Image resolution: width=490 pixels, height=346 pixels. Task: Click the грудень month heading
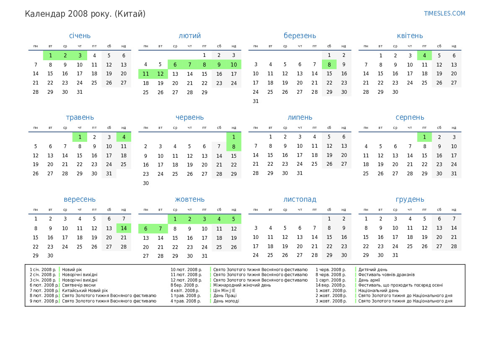pyautogui.click(x=410, y=200)
